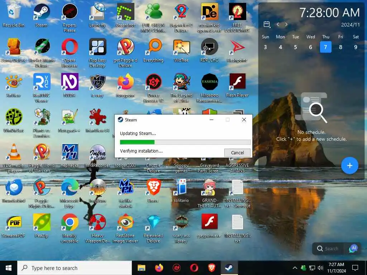This screenshot has height=275, width=367.
Task: Select the XnView desktop icon
Action: tap(14, 82)
